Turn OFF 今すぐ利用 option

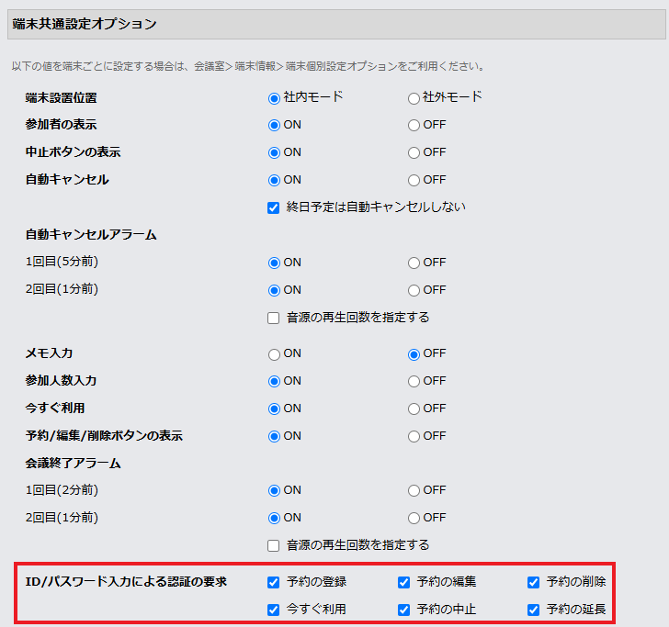[414, 409]
